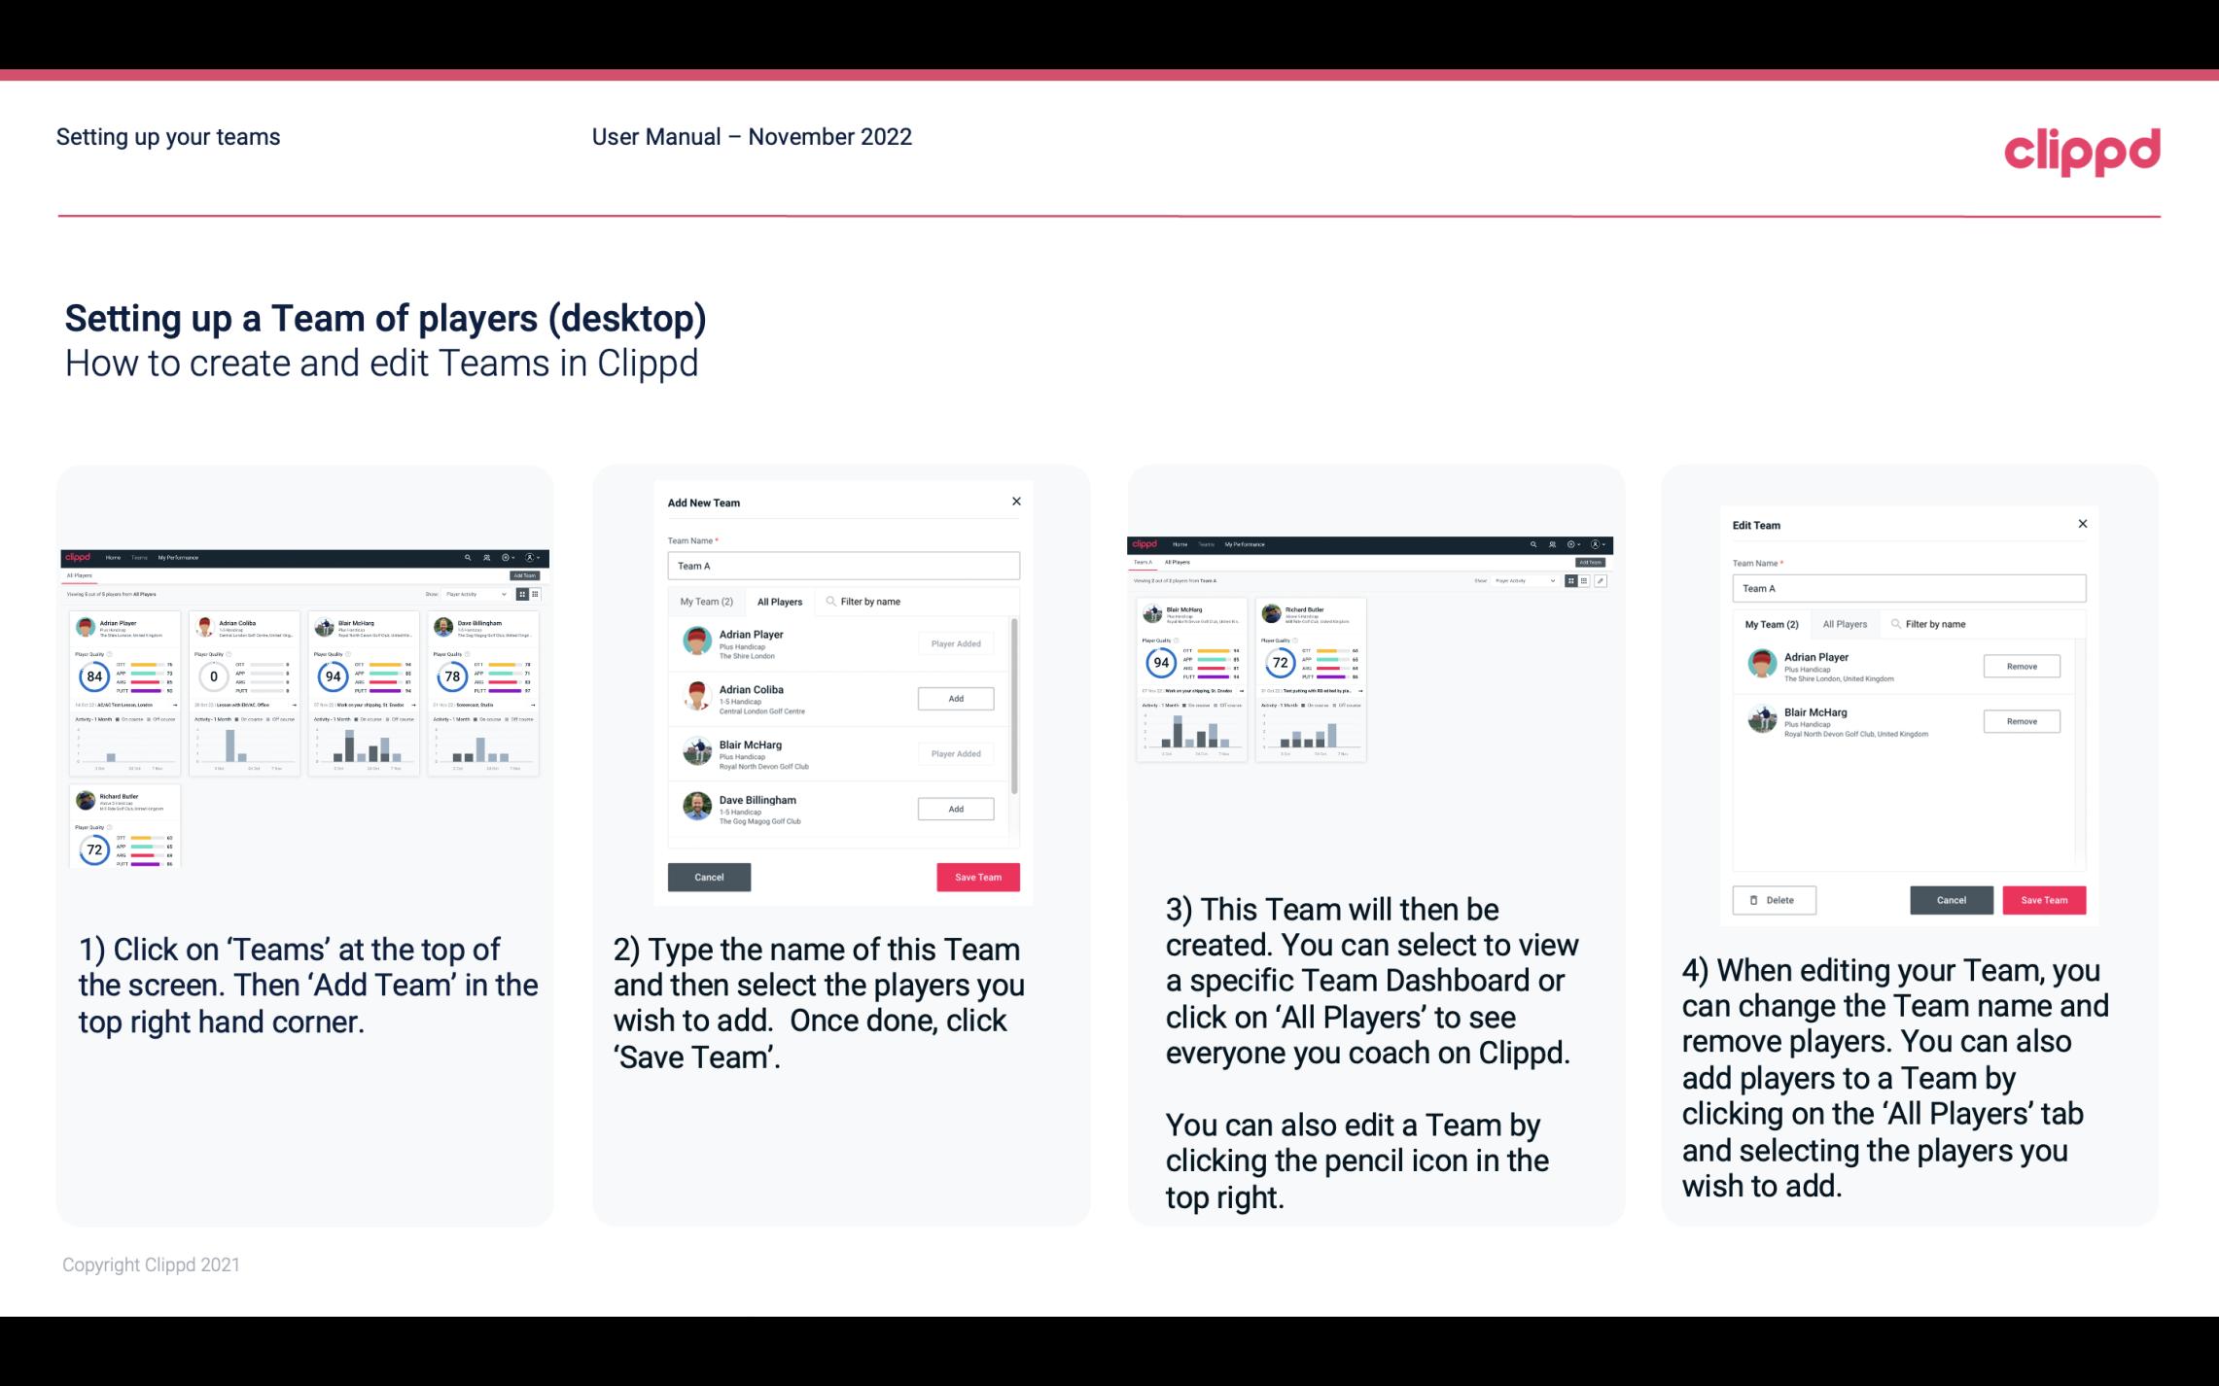The width and height of the screenshot is (2219, 1386).
Task: Click the close X on Add New Team dialog
Action: click(x=1016, y=502)
